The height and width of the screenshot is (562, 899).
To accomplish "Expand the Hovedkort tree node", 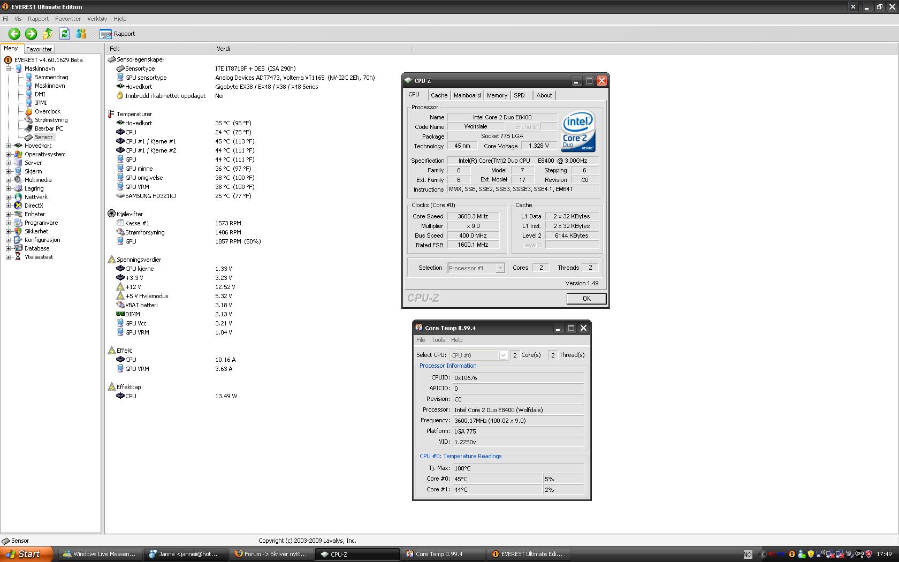I will [9, 146].
